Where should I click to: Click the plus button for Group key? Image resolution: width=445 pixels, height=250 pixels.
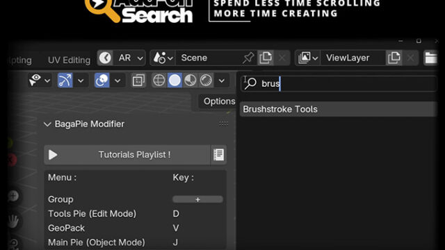(x=197, y=199)
